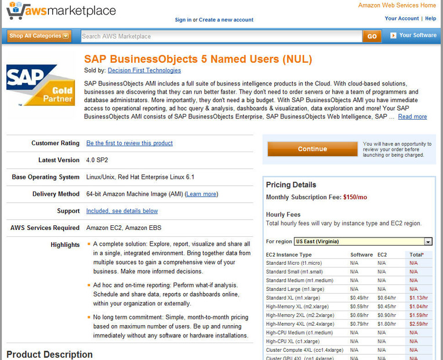Image resolution: width=443 pixels, height=360 pixels.
Task: Click High-CPU Medium (c1.medium) row
Action: click(x=349, y=333)
